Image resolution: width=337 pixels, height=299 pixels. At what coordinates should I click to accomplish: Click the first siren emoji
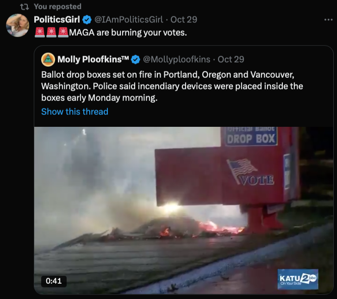tap(39, 32)
